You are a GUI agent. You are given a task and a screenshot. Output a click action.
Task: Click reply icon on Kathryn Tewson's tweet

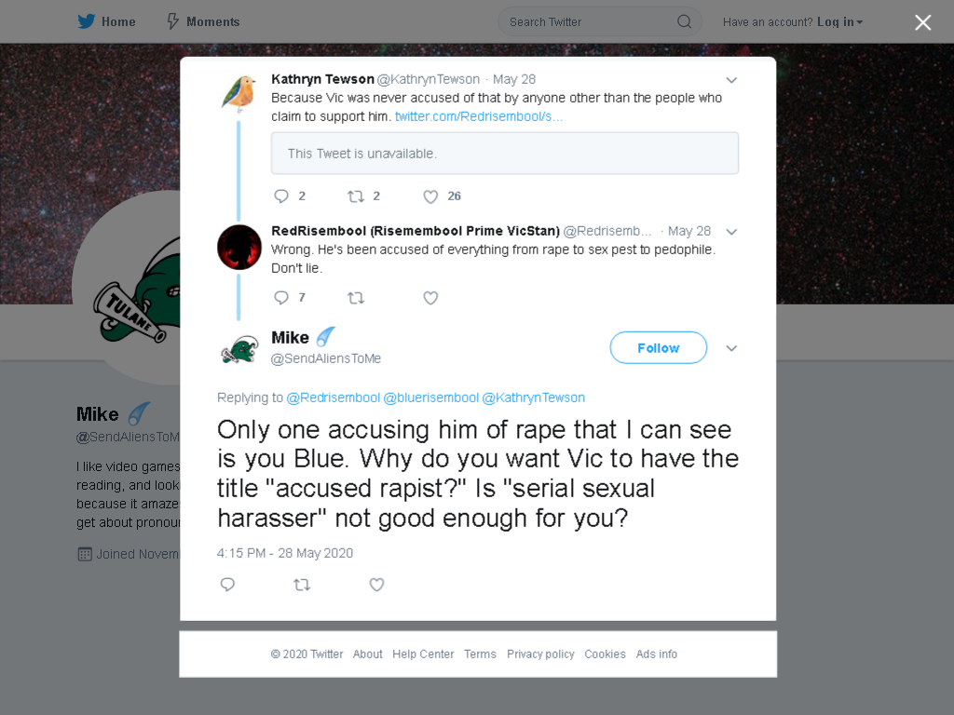(x=281, y=196)
